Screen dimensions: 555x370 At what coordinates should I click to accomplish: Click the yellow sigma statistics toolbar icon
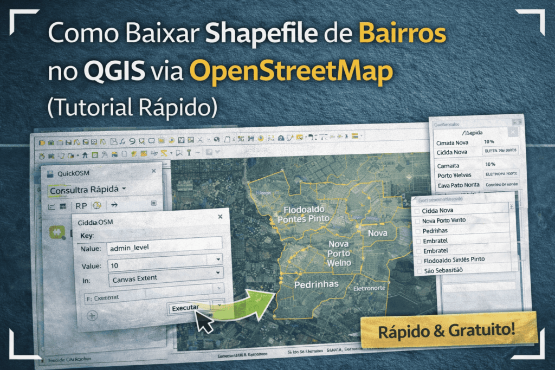pos(164,153)
